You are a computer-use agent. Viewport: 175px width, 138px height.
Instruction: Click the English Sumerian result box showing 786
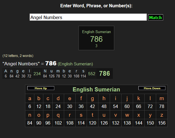[x=96, y=38]
